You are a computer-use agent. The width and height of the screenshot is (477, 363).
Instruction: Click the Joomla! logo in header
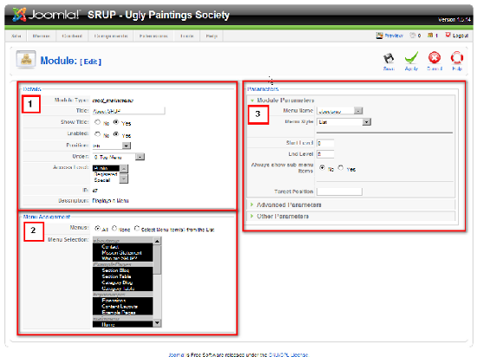[x=46, y=14]
